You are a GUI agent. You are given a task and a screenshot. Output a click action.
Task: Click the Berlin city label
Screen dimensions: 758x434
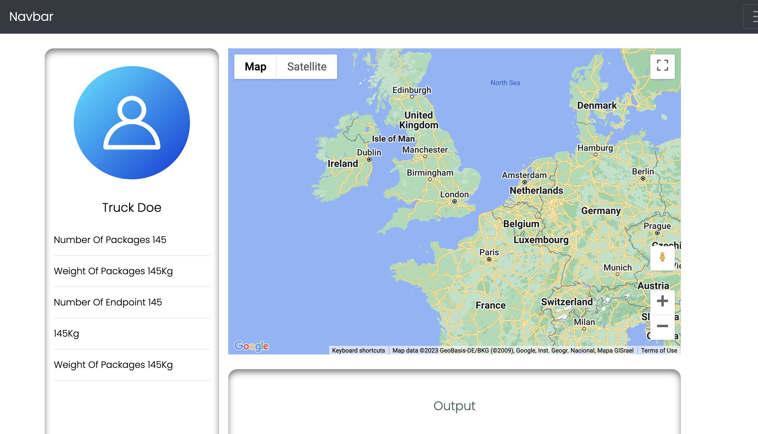click(x=643, y=171)
